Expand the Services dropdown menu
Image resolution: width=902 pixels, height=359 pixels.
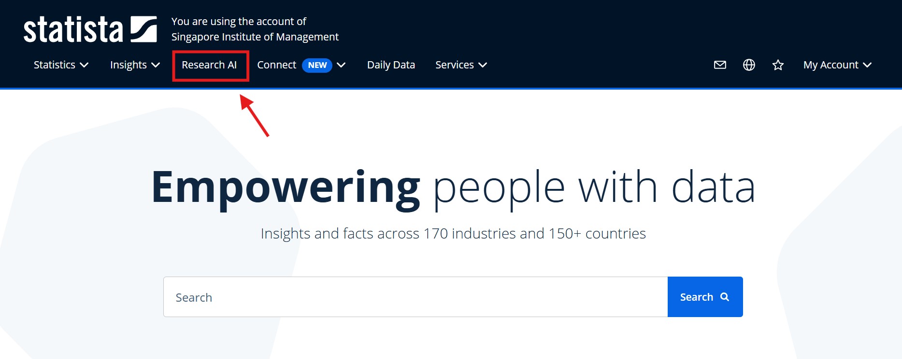[461, 65]
